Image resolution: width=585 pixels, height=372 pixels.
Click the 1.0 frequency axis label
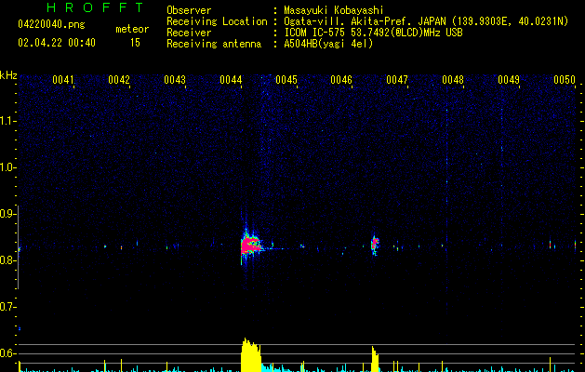(7, 167)
